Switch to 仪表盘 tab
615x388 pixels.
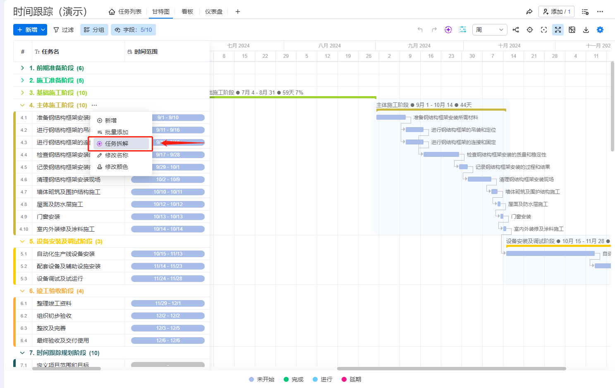(x=214, y=12)
